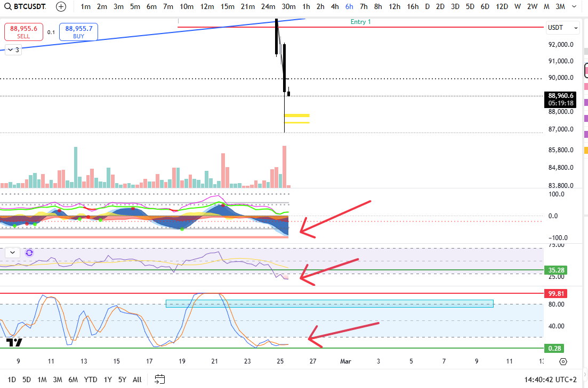Set date range to 6M in bottom bar

tap(73, 379)
